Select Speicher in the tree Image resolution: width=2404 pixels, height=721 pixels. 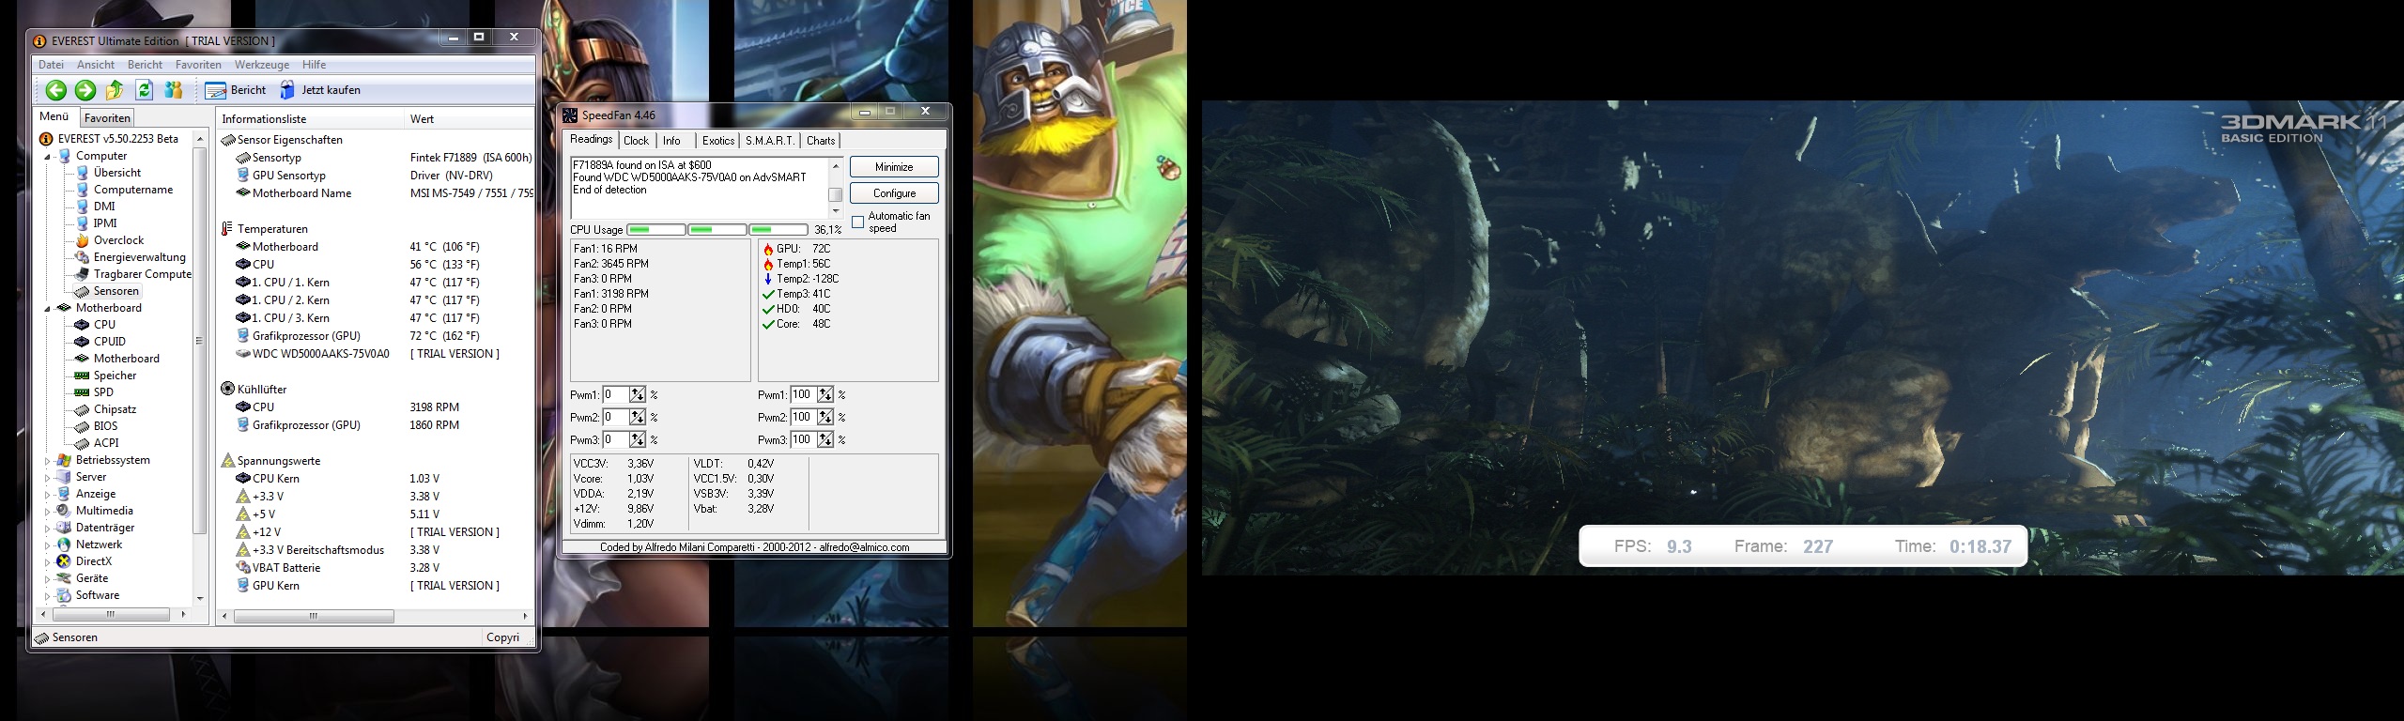(x=115, y=376)
